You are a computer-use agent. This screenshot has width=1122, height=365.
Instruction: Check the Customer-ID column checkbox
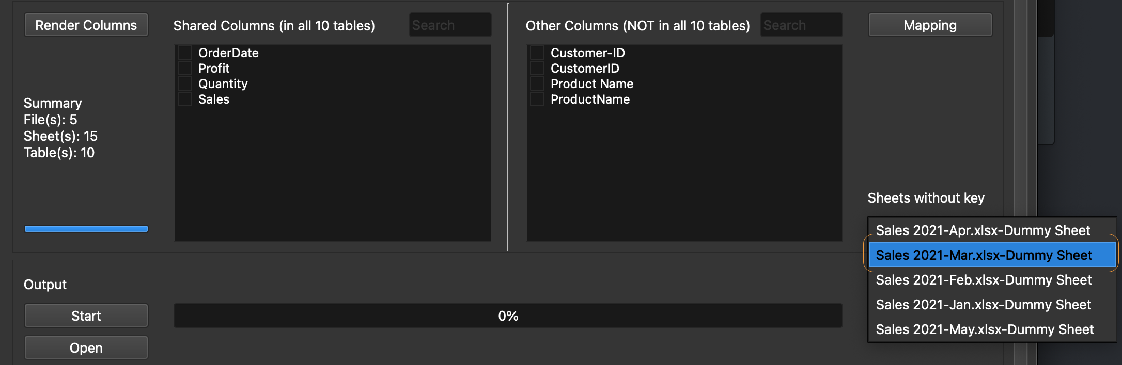(537, 53)
